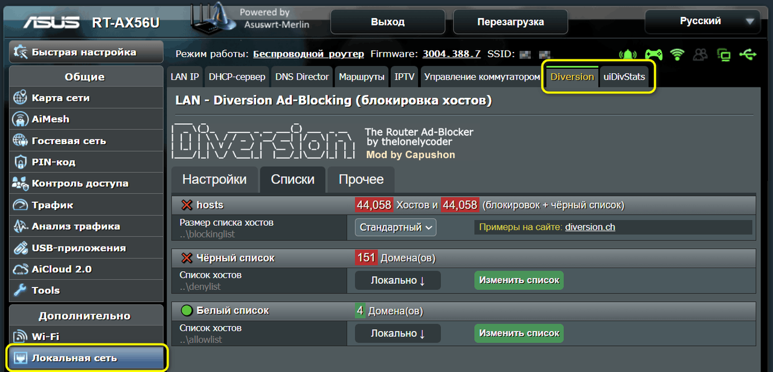Select the Diversion tab
Image resolution: width=773 pixels, height=372 pixels.
click(x=572, y=77)
